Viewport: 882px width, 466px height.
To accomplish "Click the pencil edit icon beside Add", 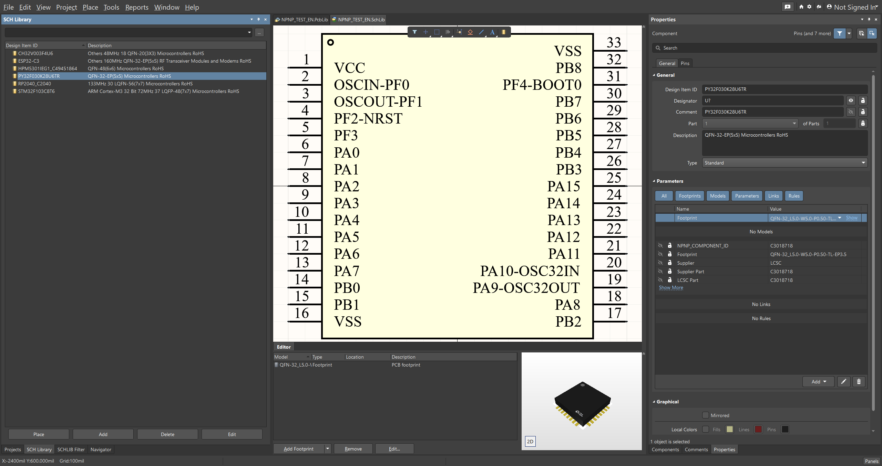I will pyautogui.click(x=844, y=381).
